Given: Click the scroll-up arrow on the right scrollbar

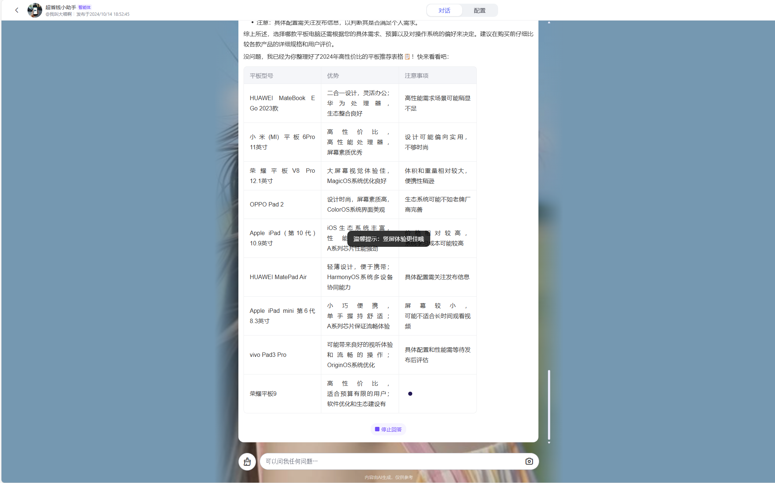Looking at the screenshot, I should pyautogui.click(x=549, y=22).
